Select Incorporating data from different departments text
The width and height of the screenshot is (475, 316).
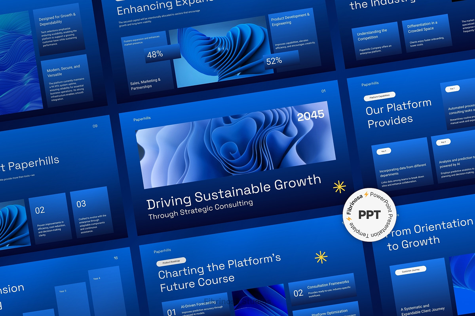pos(403,169)
